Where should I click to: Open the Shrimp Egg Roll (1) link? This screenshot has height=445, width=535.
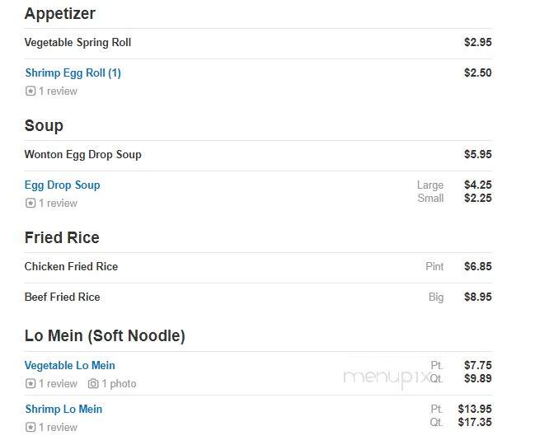(x=73, y=73)
